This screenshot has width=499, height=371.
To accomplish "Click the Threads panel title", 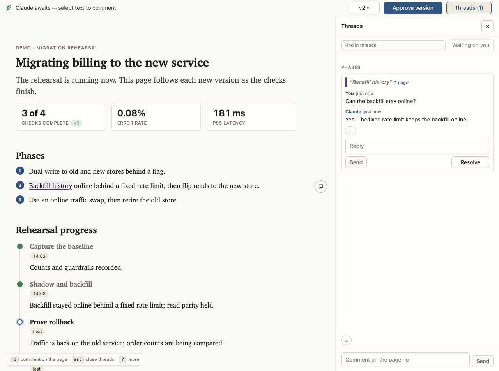I will tap(352, 26).
